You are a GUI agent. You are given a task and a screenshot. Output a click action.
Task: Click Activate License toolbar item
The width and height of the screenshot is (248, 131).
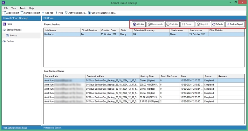[x=76, y=13]
